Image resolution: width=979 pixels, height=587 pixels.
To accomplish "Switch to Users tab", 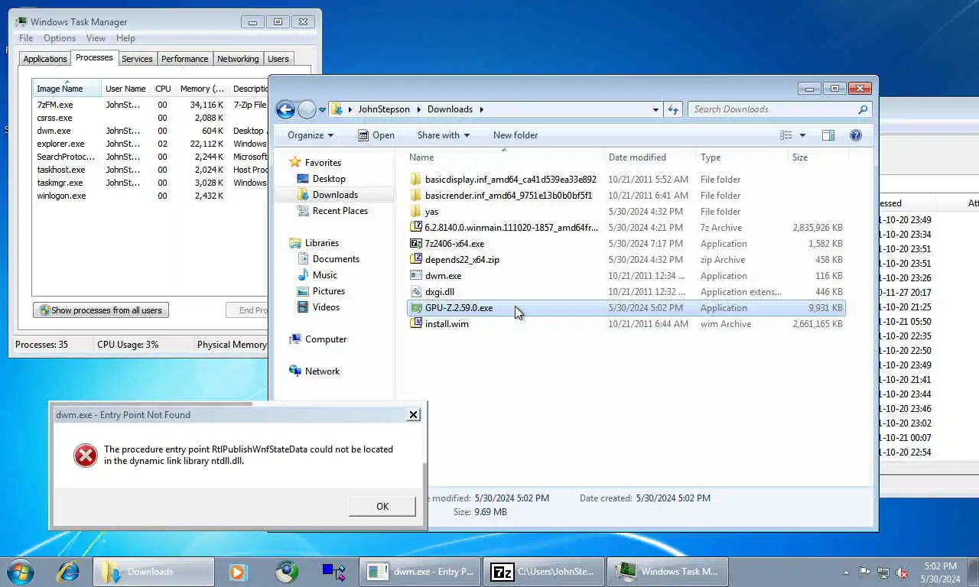I will (x=278, y=59).
